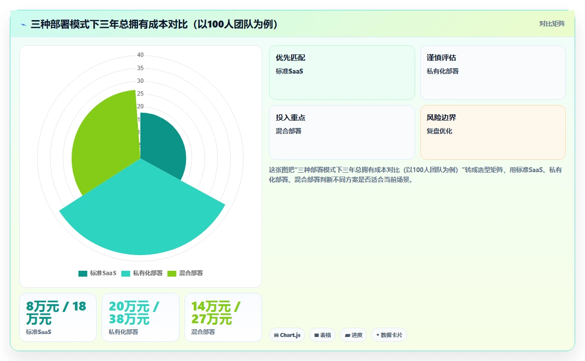585x361 pixels.
Task: Open the 风险边界 card
Action: (x=493, y=132)
